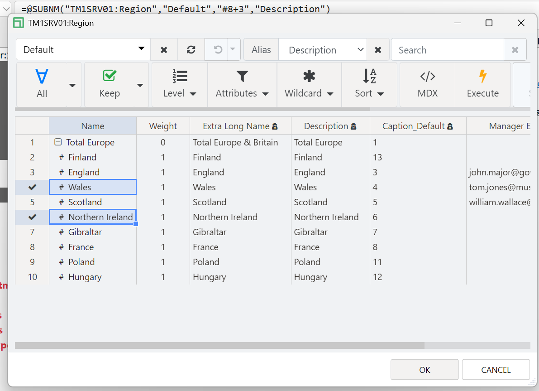Select row number 5 for Scotland

click(x=32, y=202)
